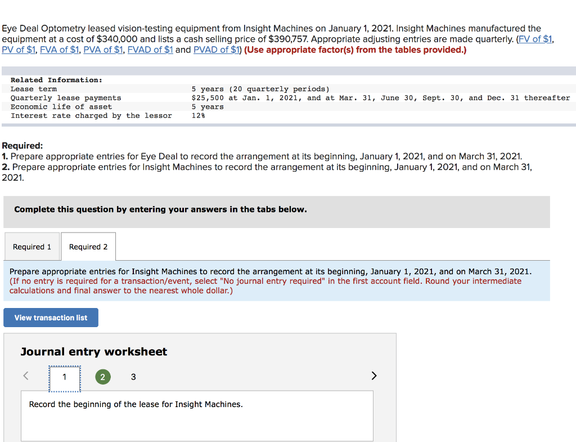Click the previous entry left chevron
Image resolution: width=576 pixels, height=442 pixels.
click(x=26, y=376)
